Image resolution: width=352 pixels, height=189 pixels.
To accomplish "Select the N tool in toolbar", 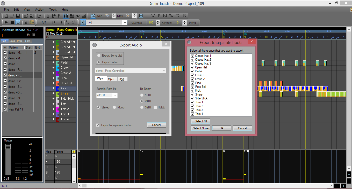I will (165, 16).
